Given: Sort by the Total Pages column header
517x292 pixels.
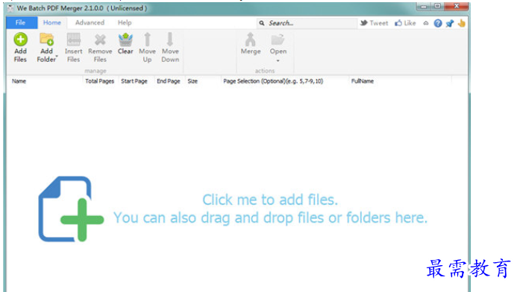Looking at the screenshot, I should point(100,81).
